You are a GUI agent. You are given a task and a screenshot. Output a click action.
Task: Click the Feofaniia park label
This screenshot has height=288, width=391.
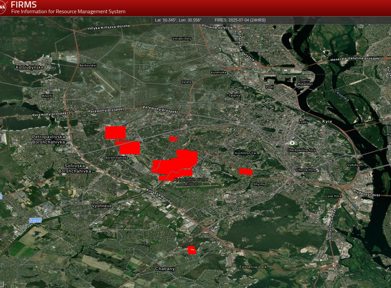[x=253, y=267]
